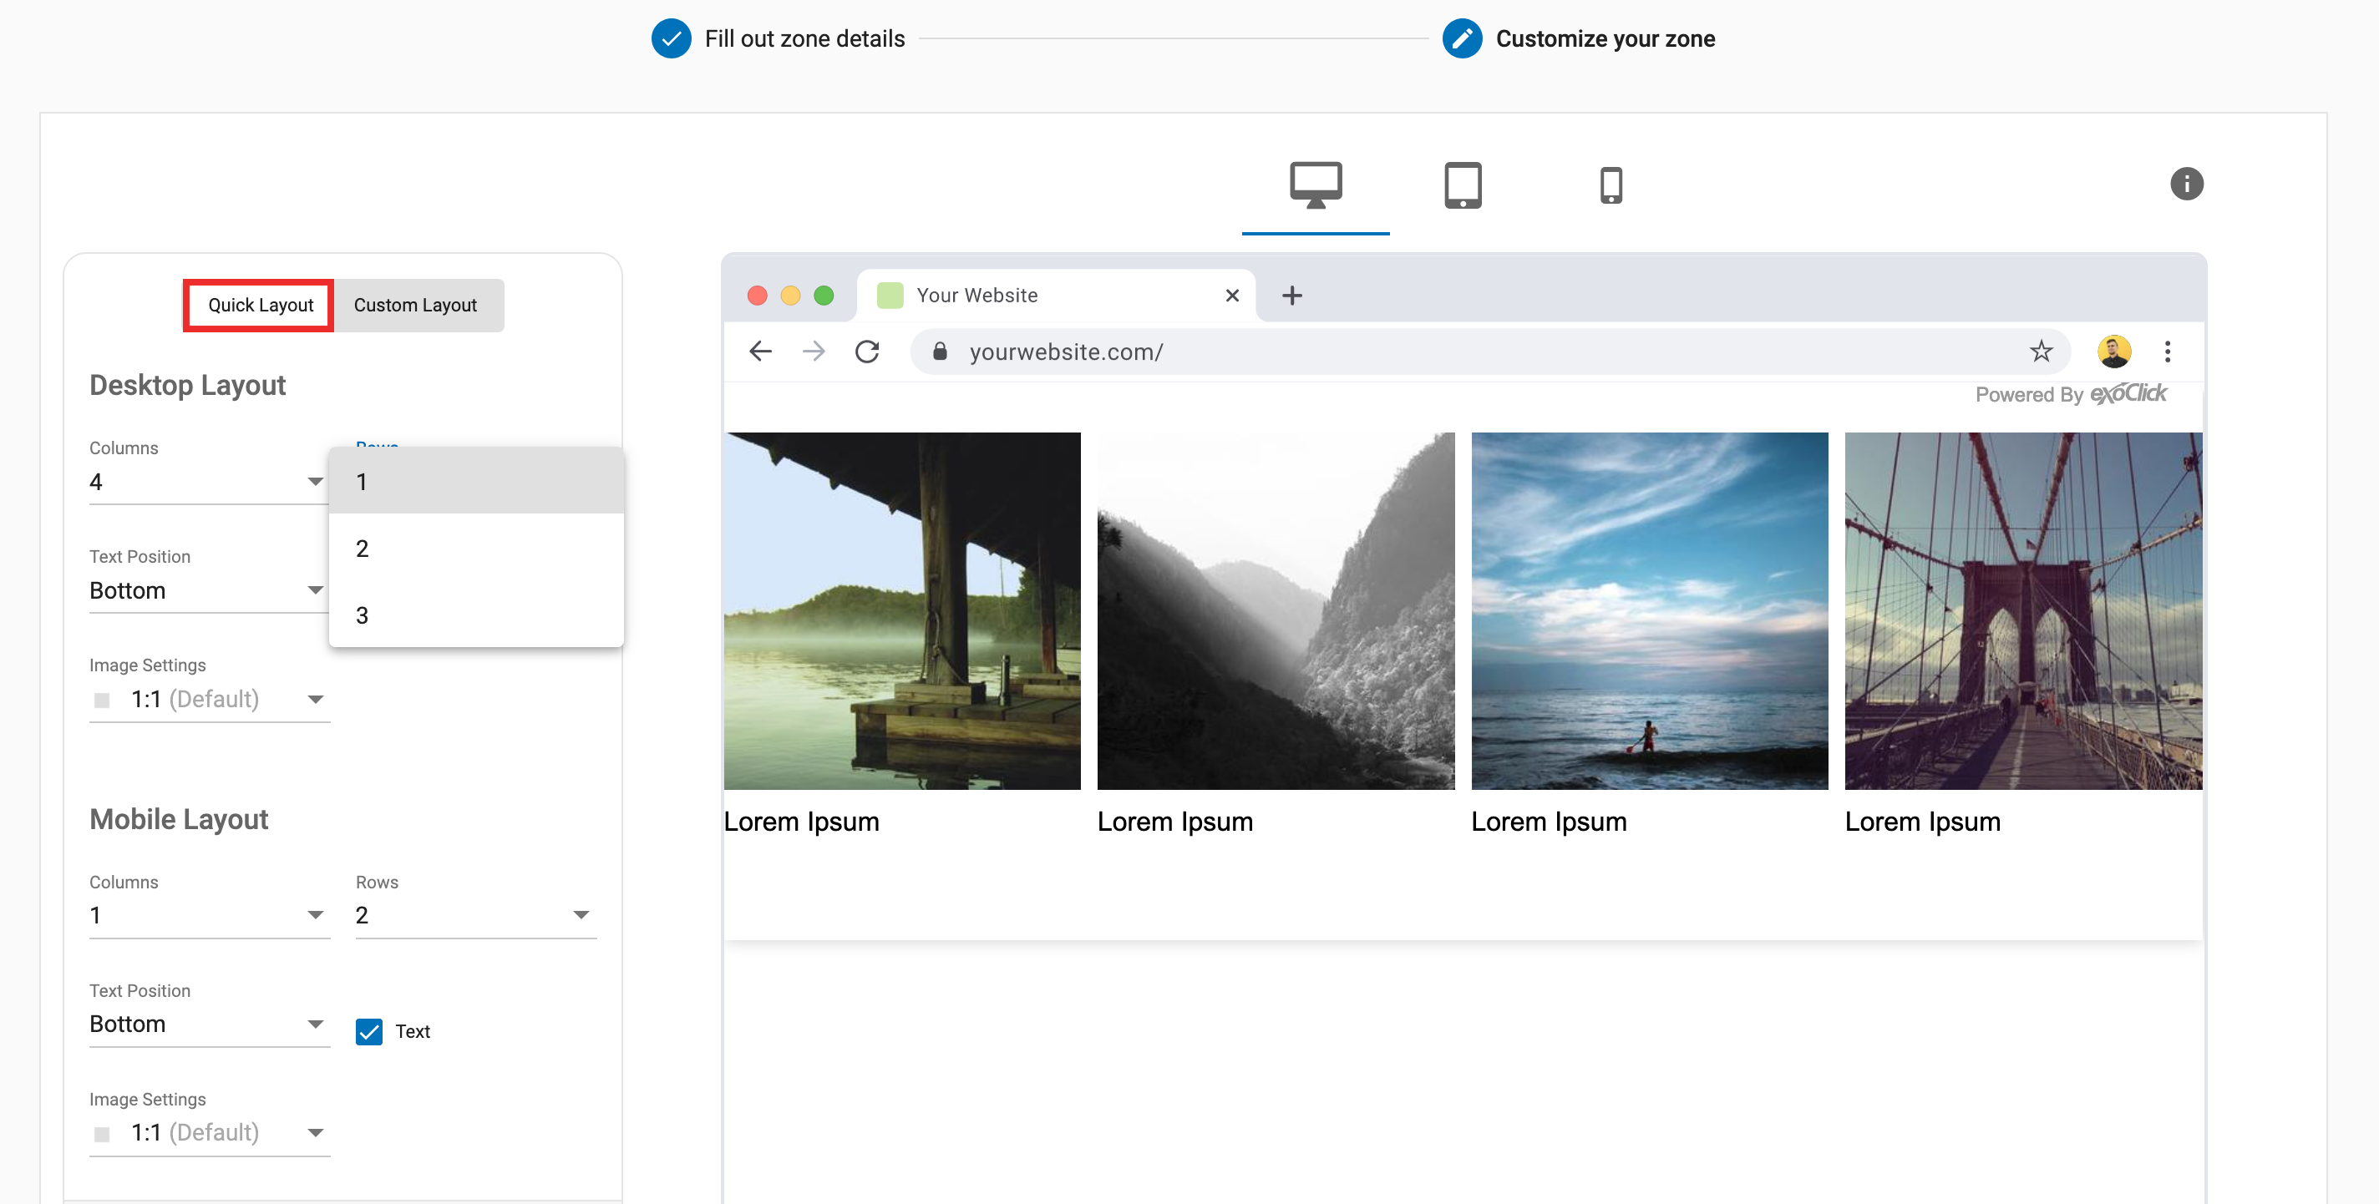Viewport: 2379px width, 1204px height.
Task: Click Fill out zone details step
Action: tap(803, 38)
